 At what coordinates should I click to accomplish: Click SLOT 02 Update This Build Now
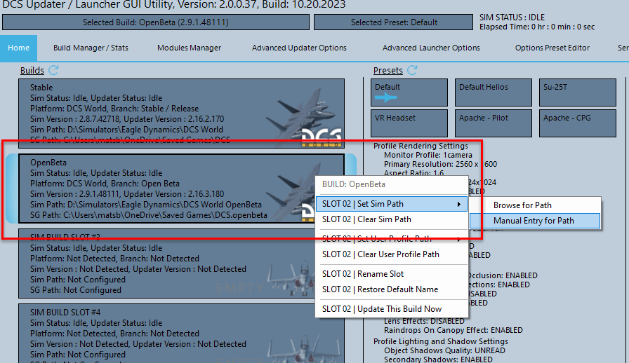(392, 309)
